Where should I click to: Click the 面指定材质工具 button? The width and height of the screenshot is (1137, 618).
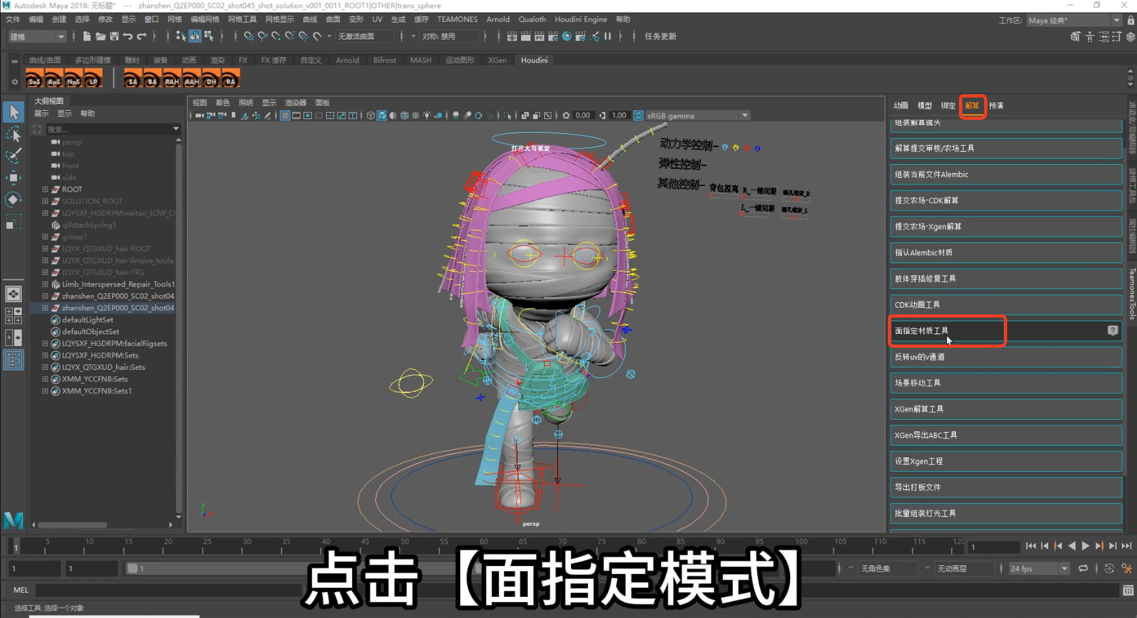[947, 331]
